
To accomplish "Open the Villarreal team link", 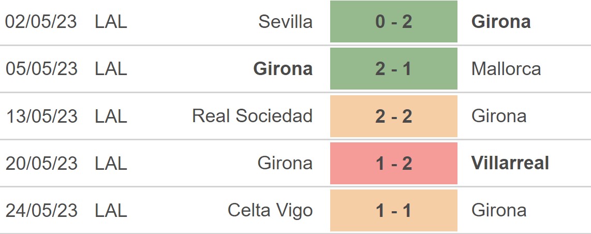I will (510, 163).
